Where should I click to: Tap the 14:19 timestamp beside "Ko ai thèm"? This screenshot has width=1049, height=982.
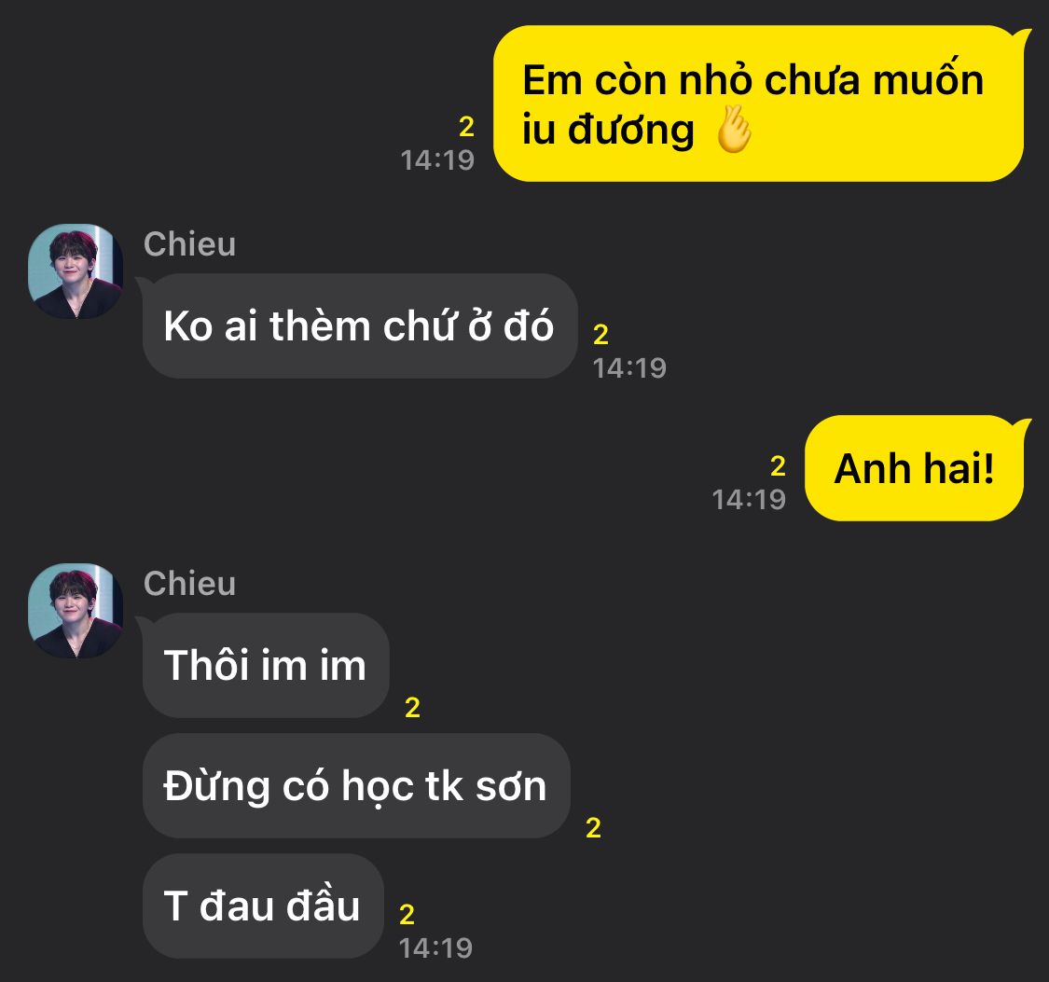[629, 368]
